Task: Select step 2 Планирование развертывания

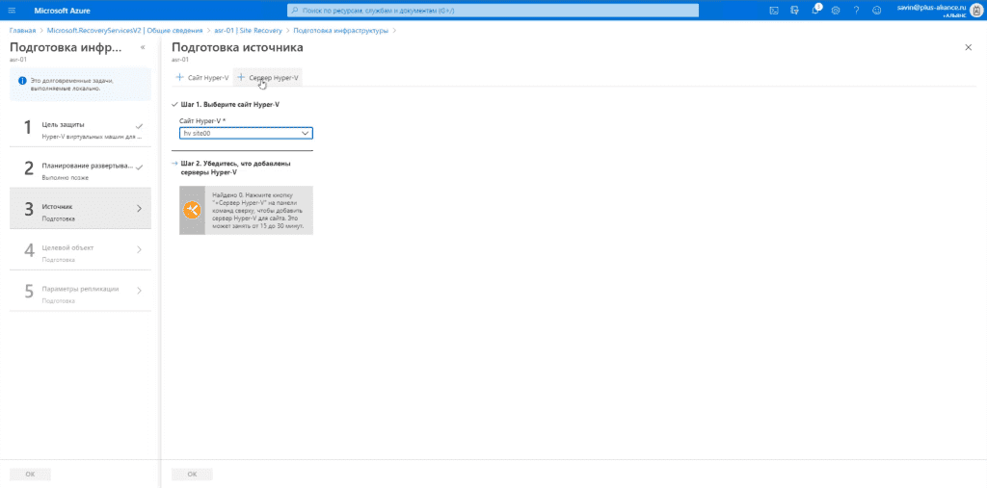Action: tap(80, 167)
